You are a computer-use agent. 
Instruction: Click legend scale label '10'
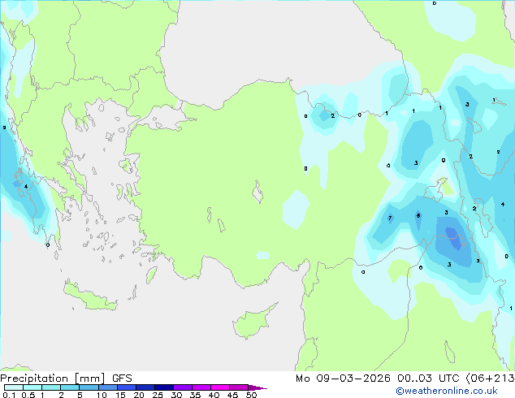pos(102,395)
